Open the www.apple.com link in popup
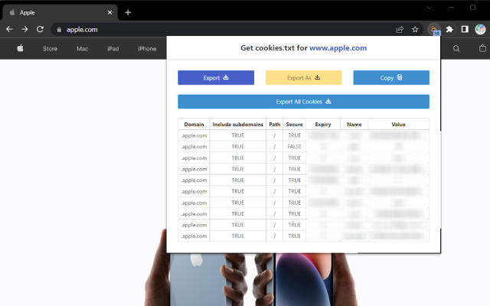The height and width of the screenshot is (306, 490). [x=338, y=48]
